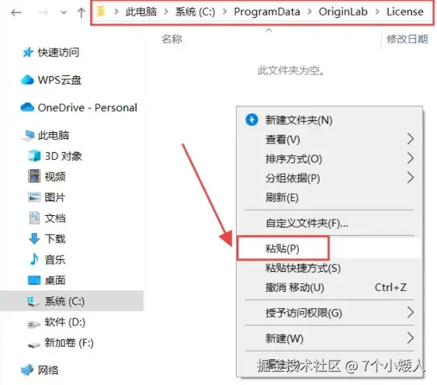The image size is (437, 385).
Task: Select ProgramData in the address breadcrumb
Action: (x=267, y=12)
